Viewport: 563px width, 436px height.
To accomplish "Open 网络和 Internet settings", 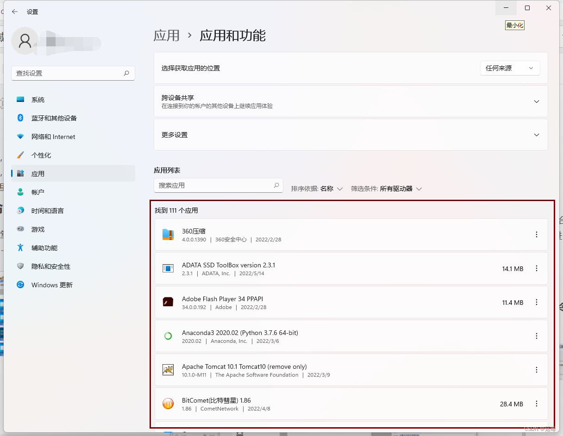I will click(73, 137).
